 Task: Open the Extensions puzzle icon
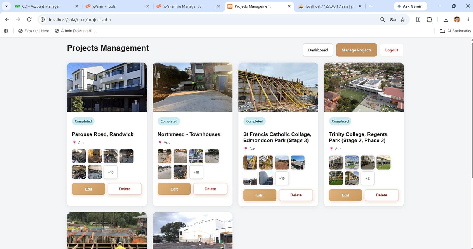(x=430, y=19)
